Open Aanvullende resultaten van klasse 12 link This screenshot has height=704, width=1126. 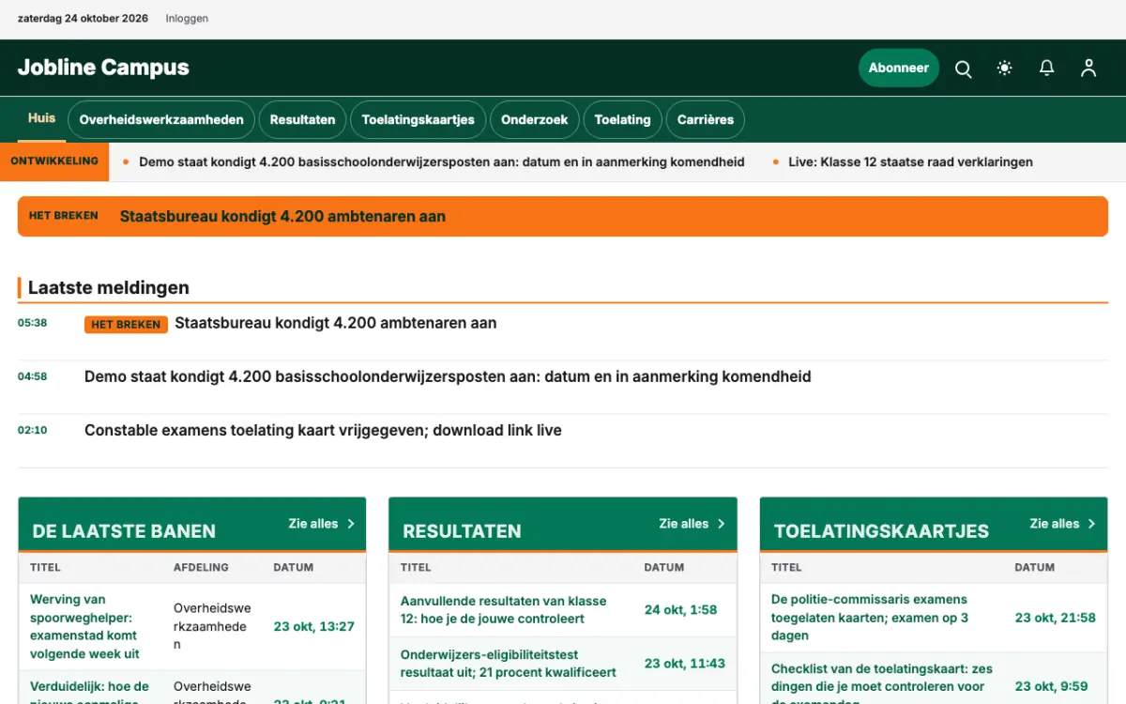(504, 609)
